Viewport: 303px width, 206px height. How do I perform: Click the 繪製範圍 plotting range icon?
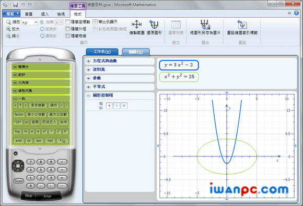(137, 25)
